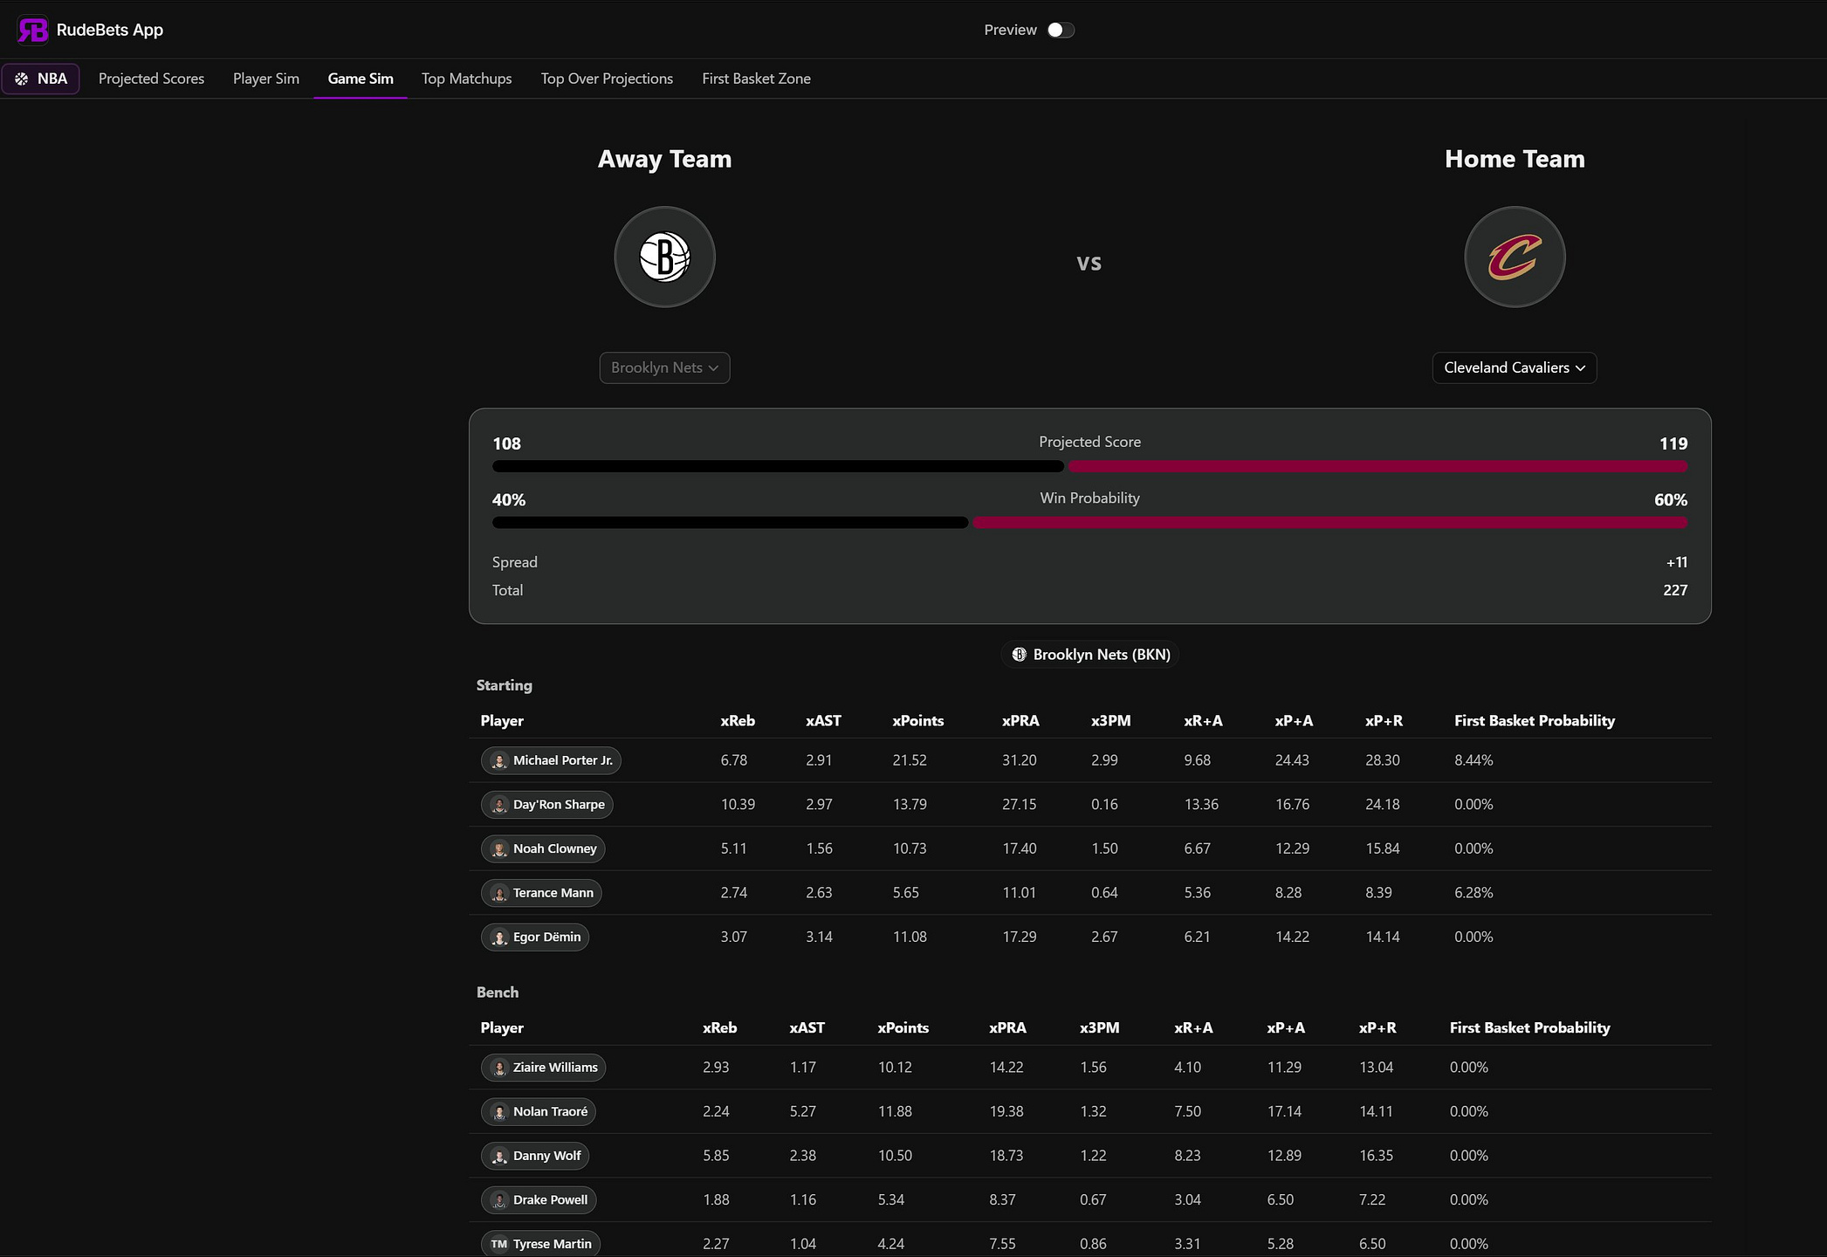The image size is (1827, 1257).
Task: Click Danny Wolf's 18.73 xPRA value
Action: (1006, 1156)
